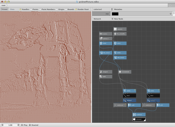Select the recreateGrid node
Screen dimensions: 175x127
pos(125,72)
